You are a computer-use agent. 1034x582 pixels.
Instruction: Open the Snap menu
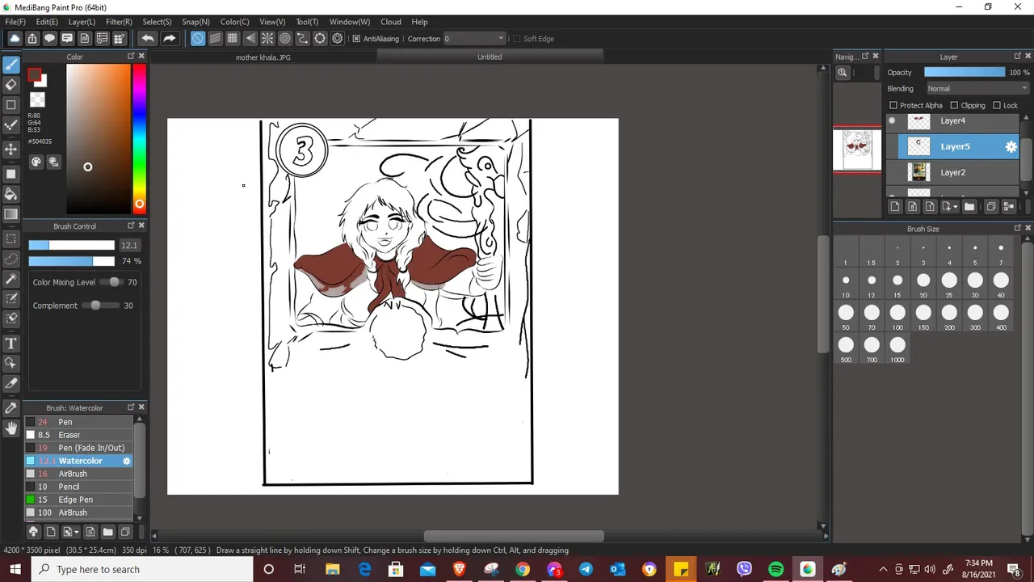(x=195, y=22)
